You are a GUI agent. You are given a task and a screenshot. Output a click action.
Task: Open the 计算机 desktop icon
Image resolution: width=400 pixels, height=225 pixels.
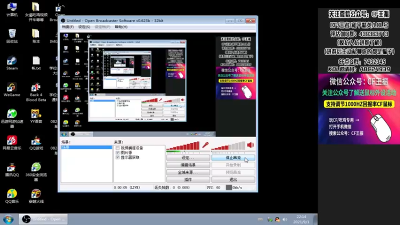point(12,9)
